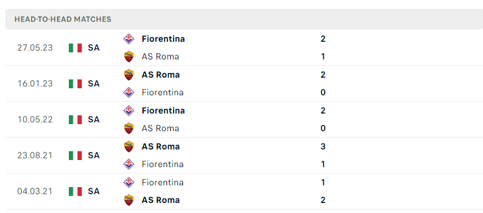Click Fiorentina crest in 10.05.22 match

(129, 111)
